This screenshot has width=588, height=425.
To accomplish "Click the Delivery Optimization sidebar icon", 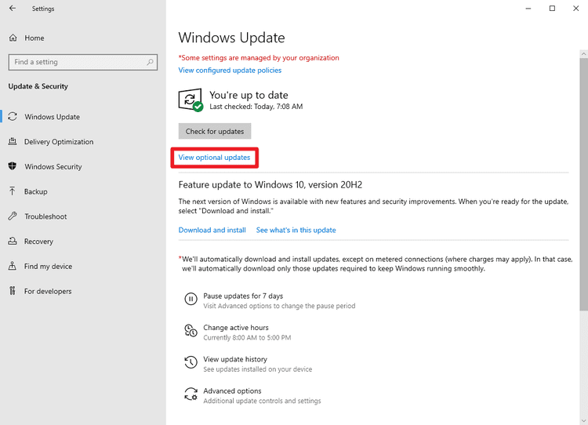I will (13, 141).
